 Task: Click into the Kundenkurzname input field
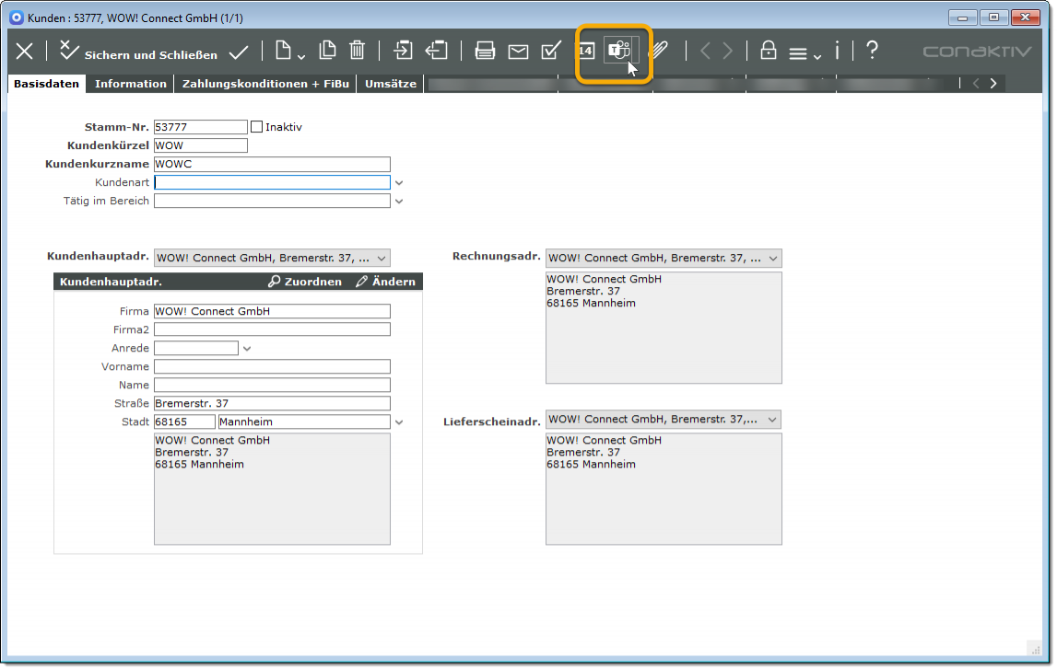tap(272, 164)
